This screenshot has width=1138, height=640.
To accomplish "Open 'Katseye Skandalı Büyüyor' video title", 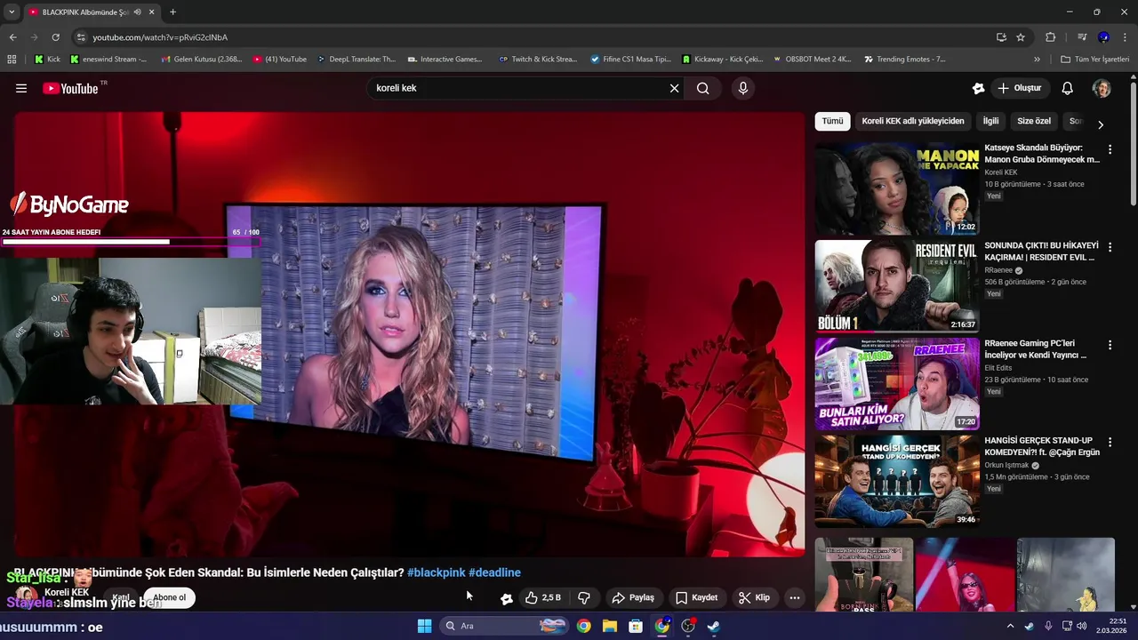I will 1042,154.
